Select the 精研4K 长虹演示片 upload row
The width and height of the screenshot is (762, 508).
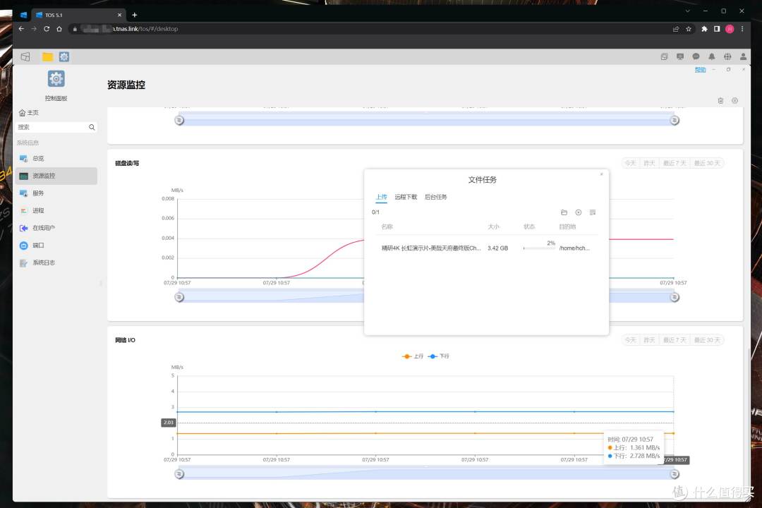[486, 248]
